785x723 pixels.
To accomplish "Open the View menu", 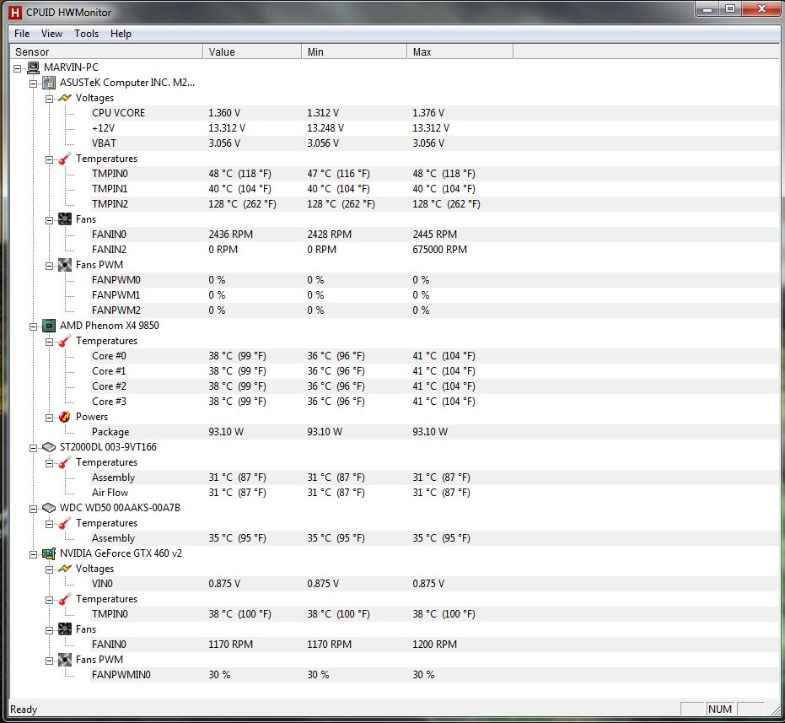I will click(51, 34).
